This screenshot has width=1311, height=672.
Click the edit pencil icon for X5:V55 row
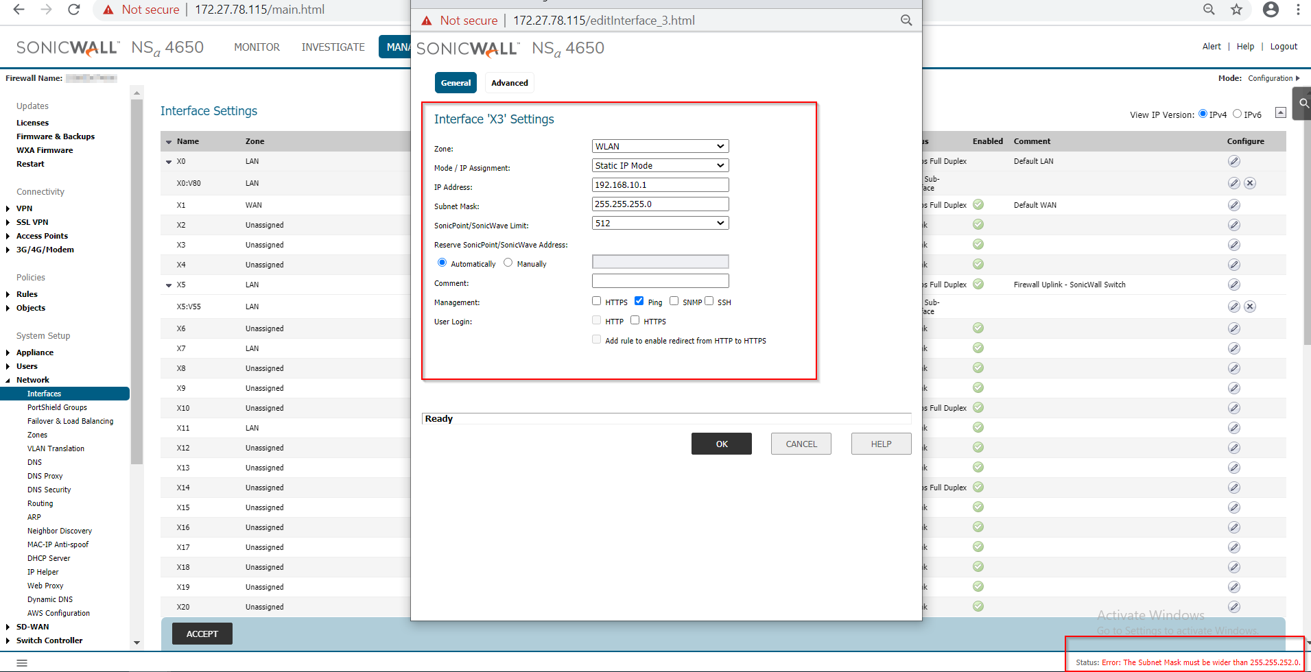click(1233, 307)
